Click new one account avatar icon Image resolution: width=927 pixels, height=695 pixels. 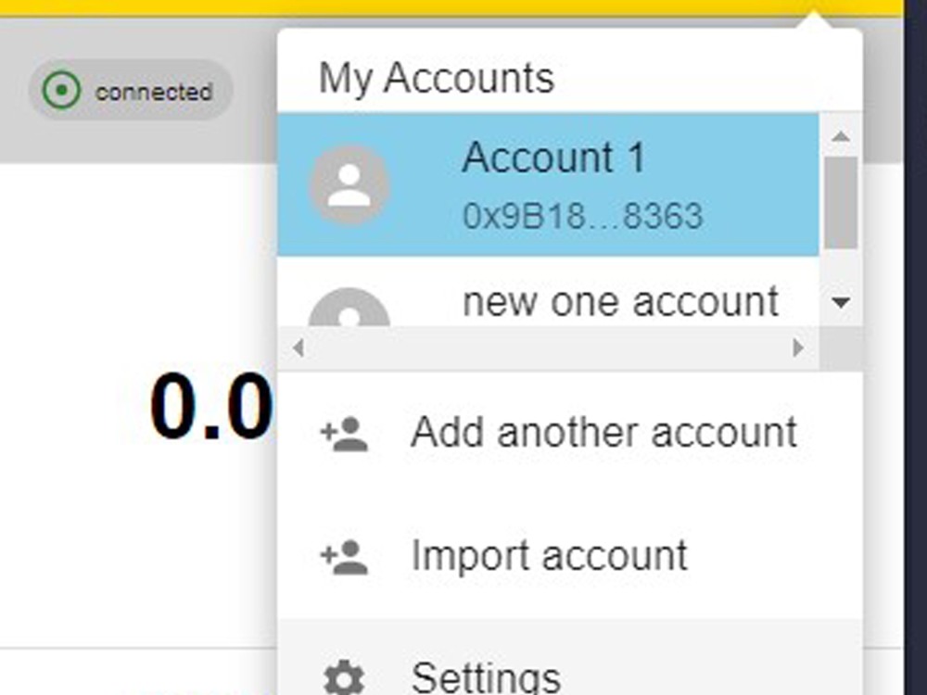(x=349, y=308)
